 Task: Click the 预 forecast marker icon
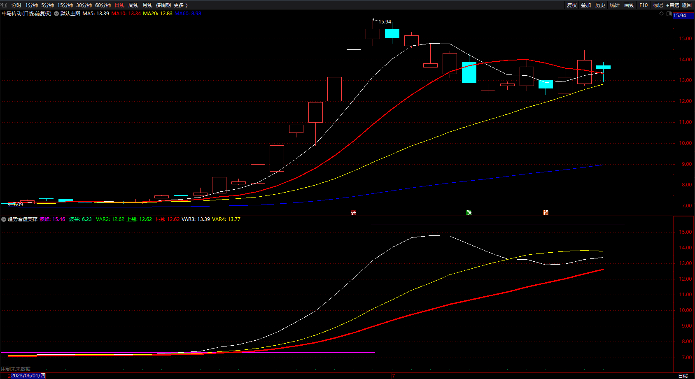(546, 212)
